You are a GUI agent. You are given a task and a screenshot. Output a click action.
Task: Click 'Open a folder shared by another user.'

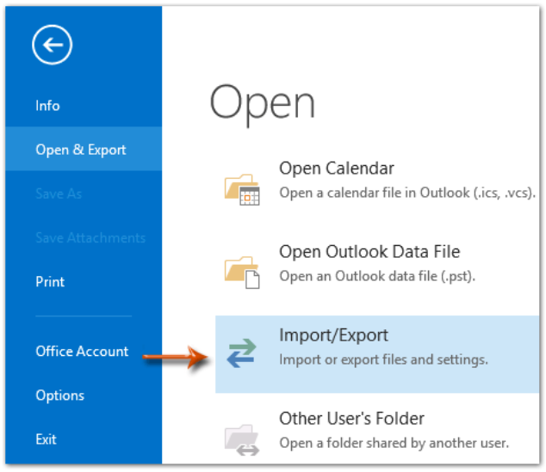(x=394, y=443)
